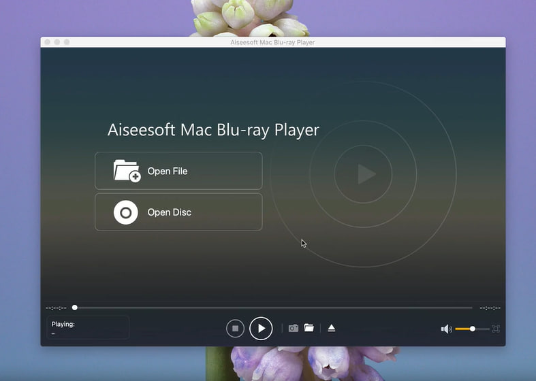Screen dimensions: 536x381
Task: Click the window title 'Aiseesoft Mac Blu-ray Player'
Action: [272, 42]
